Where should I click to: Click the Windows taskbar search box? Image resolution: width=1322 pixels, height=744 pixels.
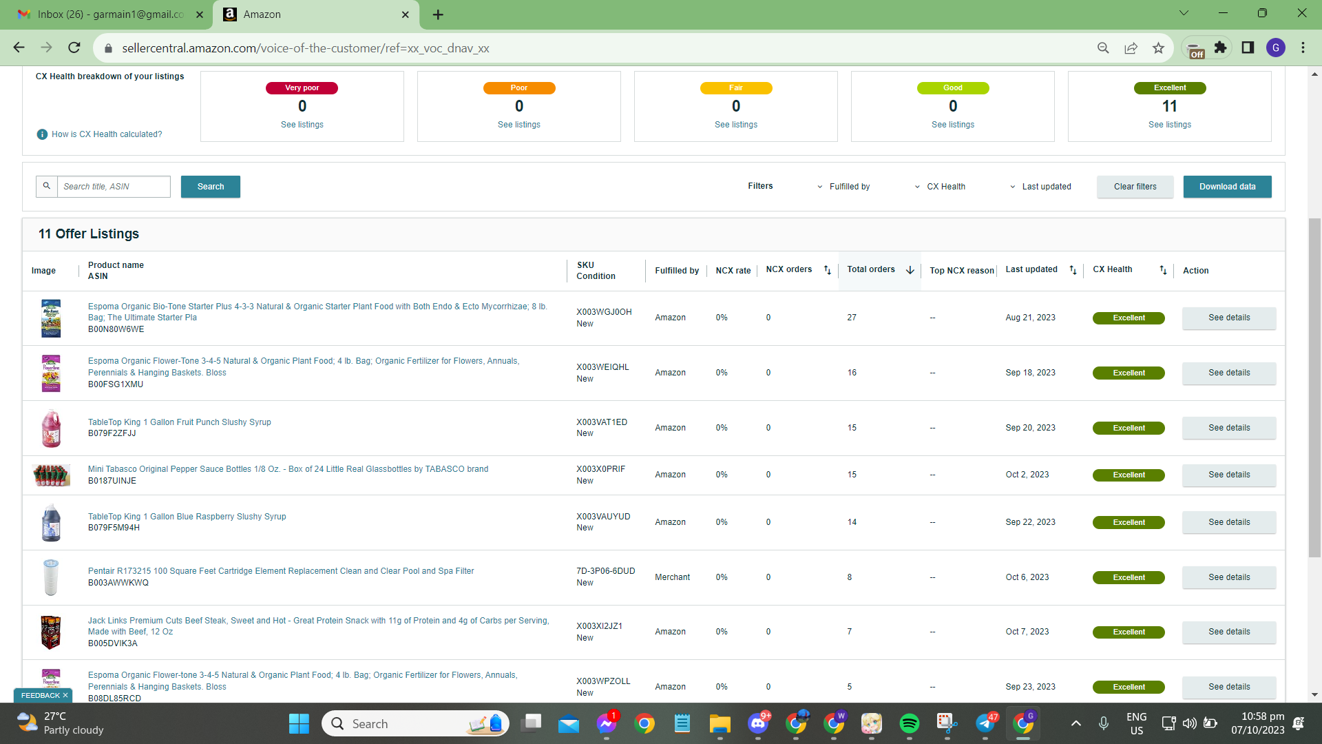pyautogui.click(x=415, y=723)
